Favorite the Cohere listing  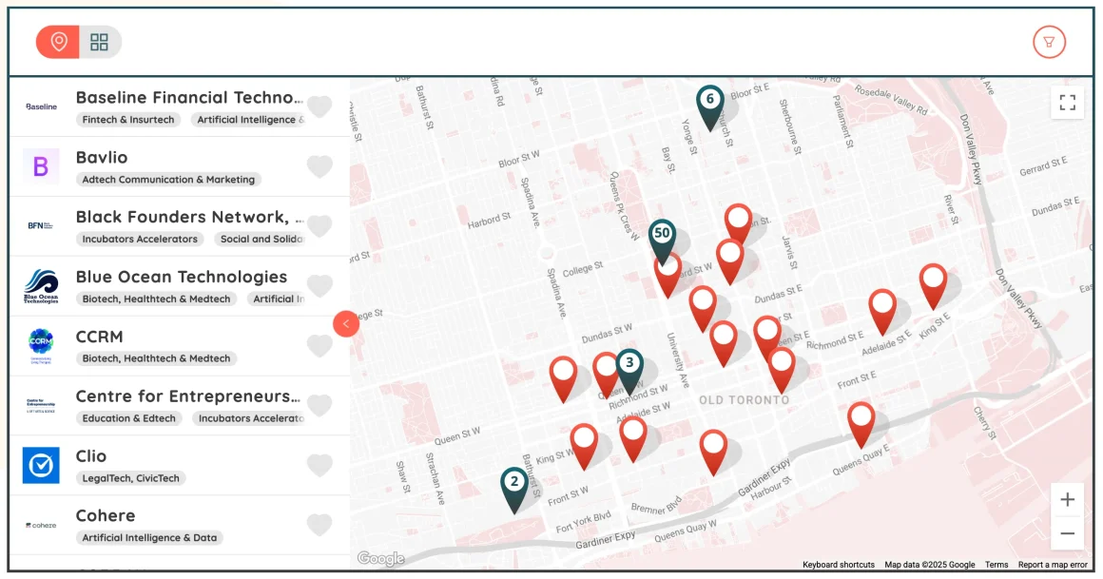point(319,526)
